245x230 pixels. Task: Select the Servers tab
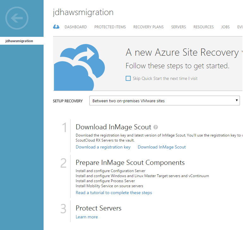tap(178, 27)
